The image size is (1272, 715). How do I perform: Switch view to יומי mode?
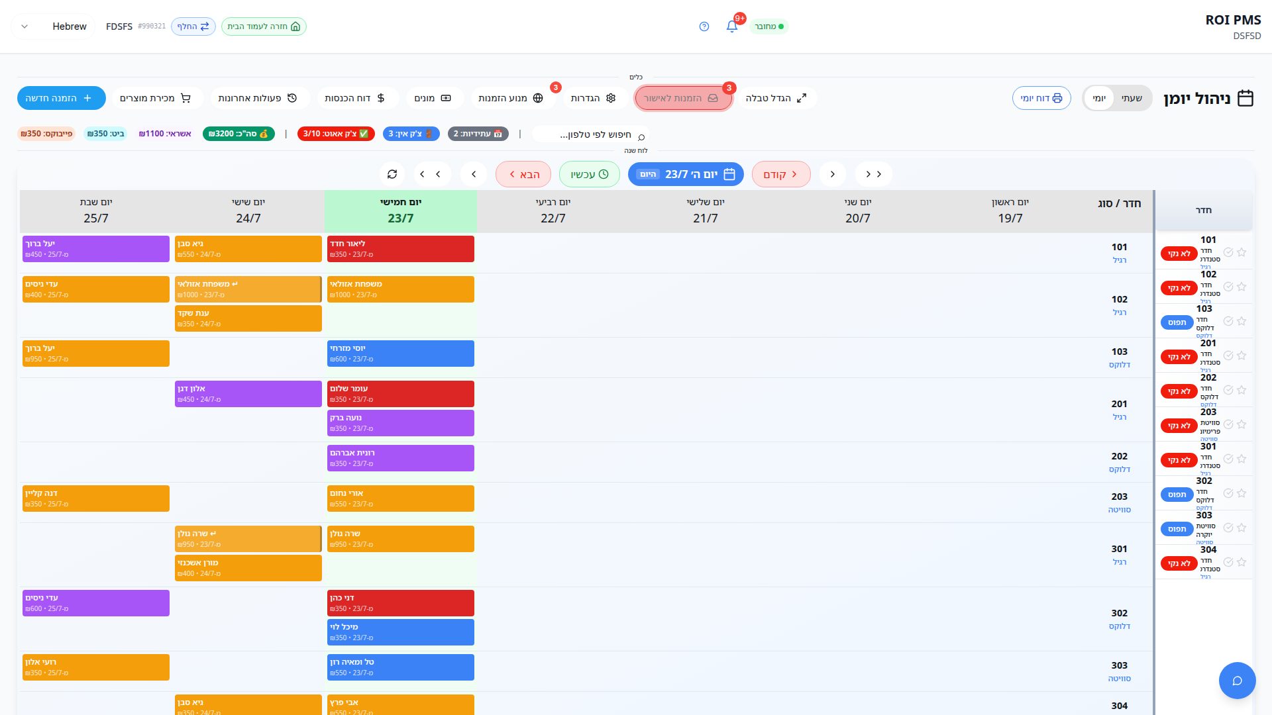pos(1099,98)
